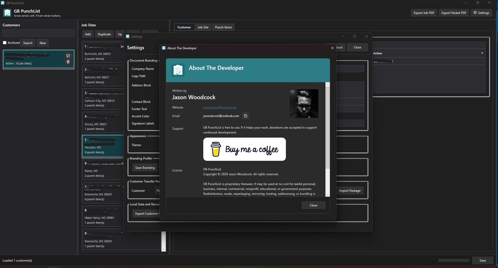498x268 pixels.
Task: Click the Save button in the status bar
Action: [483, 261]
